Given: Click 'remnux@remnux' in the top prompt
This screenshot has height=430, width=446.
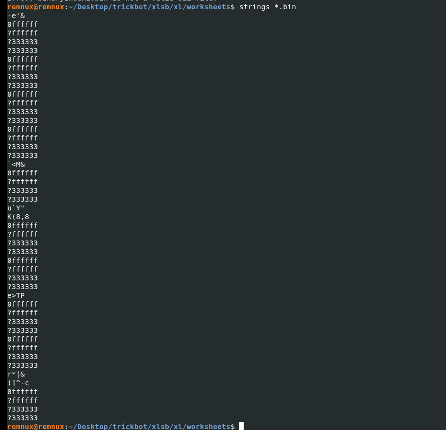Looking at the screenshot, I should click(36, 7).
